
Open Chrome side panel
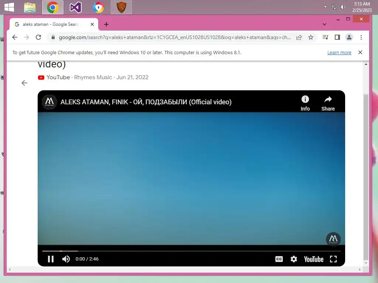pyautogui.click(x=337, y=37)
